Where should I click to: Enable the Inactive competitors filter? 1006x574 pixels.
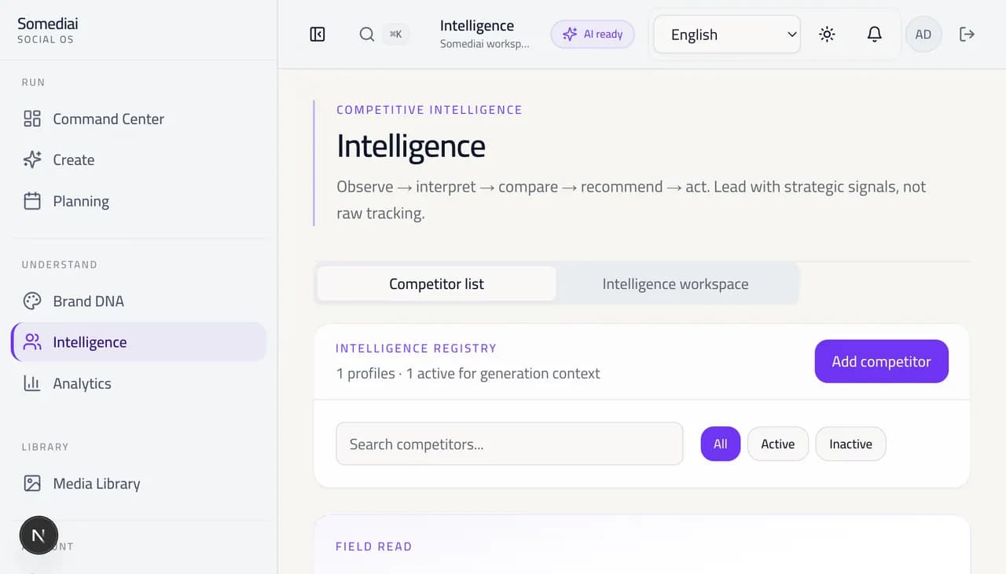[850, 444]
